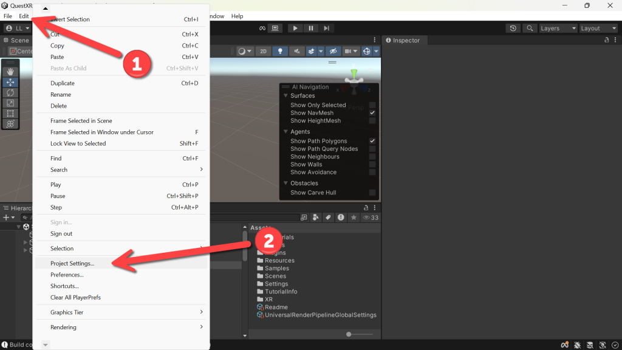622x350 pixels.
Task: Collapse the Obstacles section in AI Navigation
Action: click(x=285, y=183)
